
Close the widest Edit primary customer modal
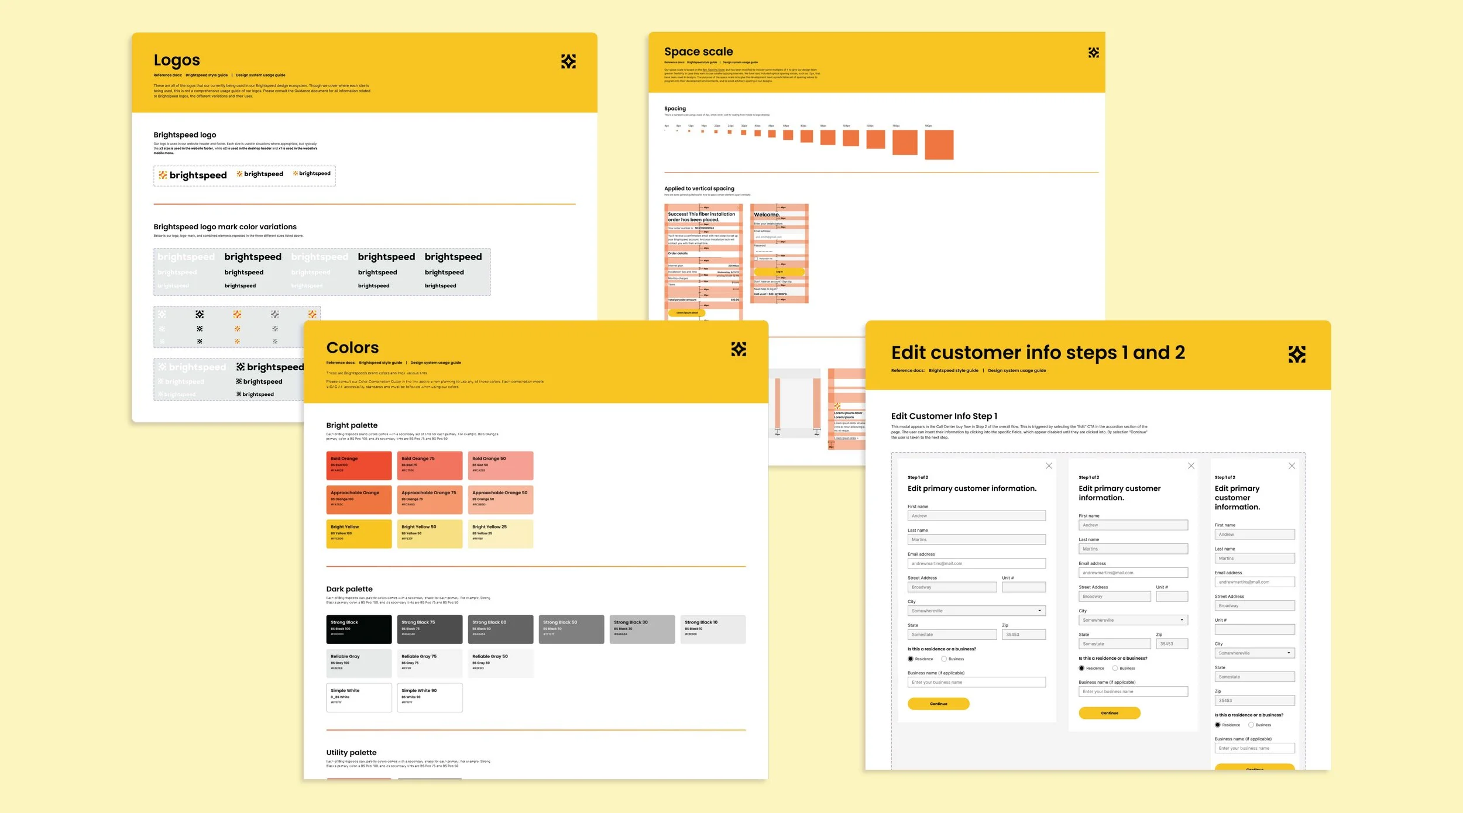point(1049,466)
